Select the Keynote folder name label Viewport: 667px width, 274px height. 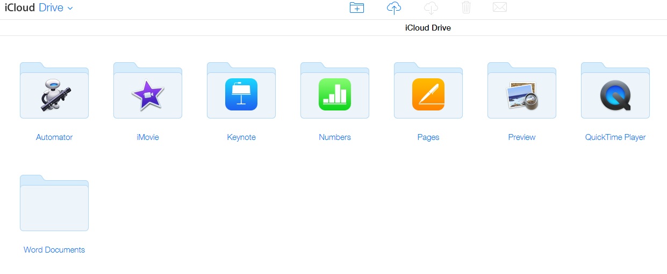point(241,137)
